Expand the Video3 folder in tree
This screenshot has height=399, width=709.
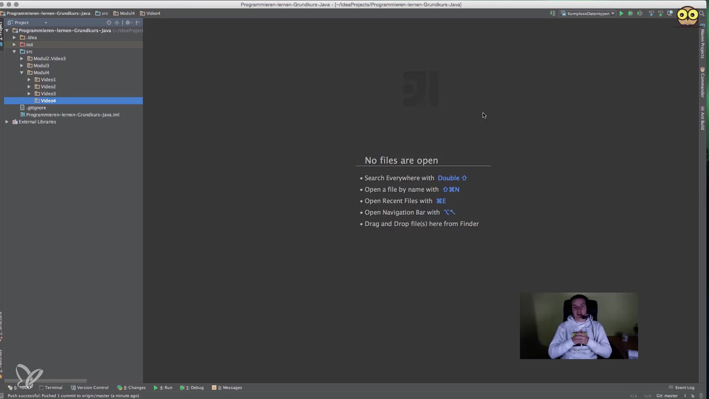click(x=29, y=94)
